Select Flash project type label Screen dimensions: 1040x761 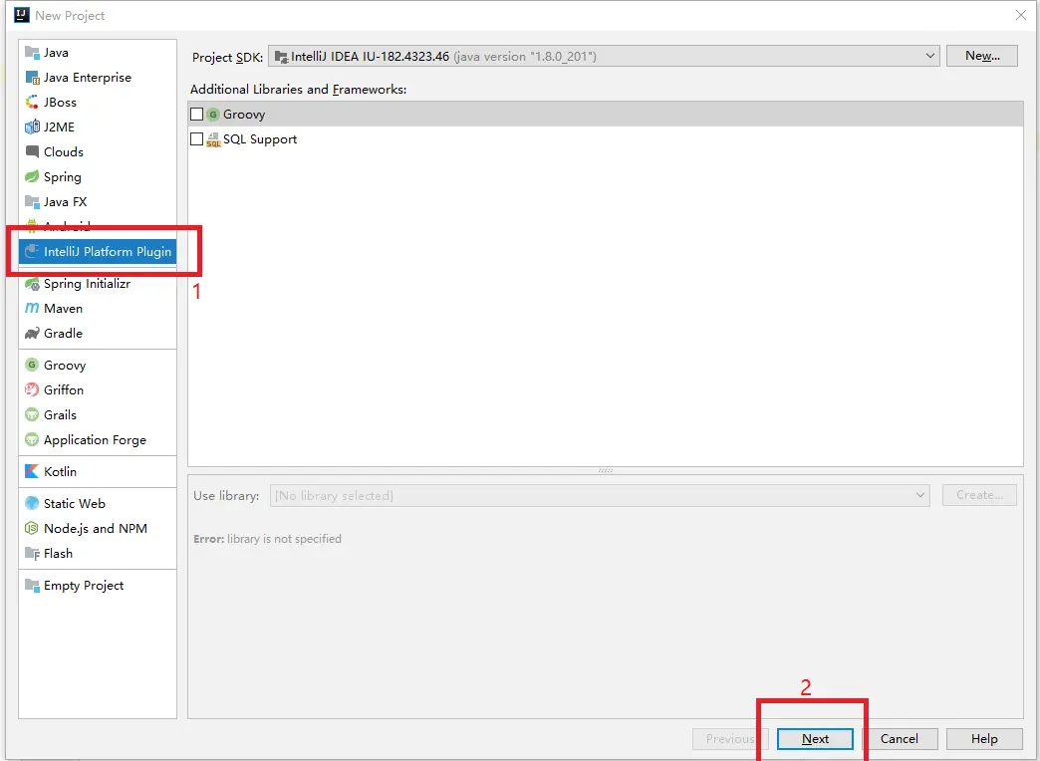click(59, 554)
